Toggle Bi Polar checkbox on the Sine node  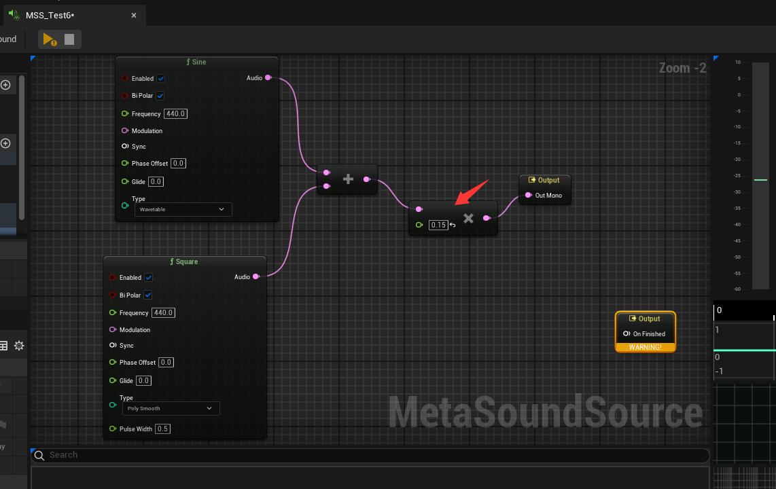160,96
